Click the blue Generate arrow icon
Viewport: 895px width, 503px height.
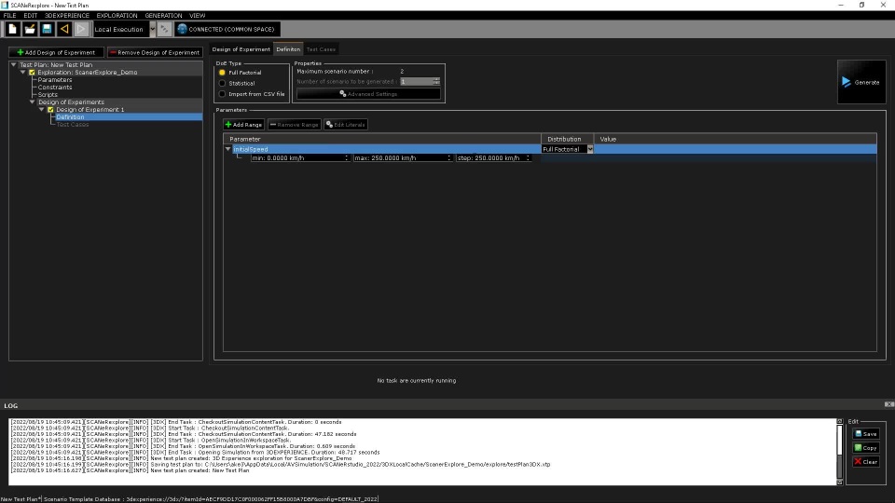[846, 82]
